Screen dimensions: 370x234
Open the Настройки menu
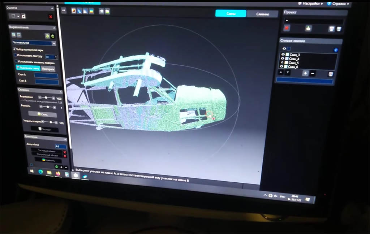310,4
